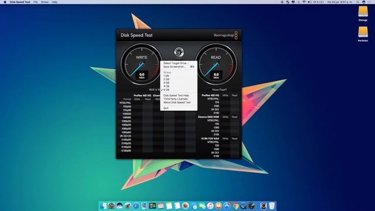Image resolution: width=375 pixels, height=211 pixels.
Task: Open the Disk Speed Test app menu
Action: [x=20, y=2]
